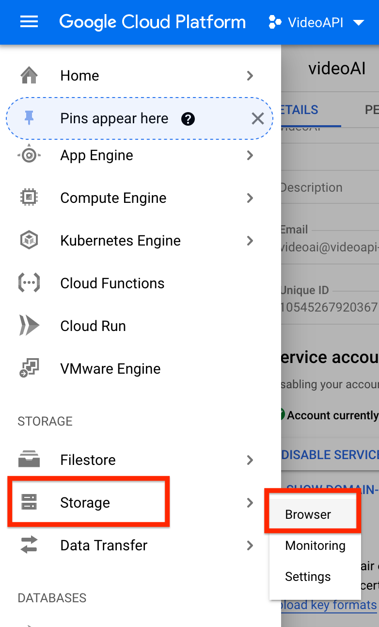379x627 pixels.
Task: Select Monitoring in the Storage submenu
Action: click(315, 545)
